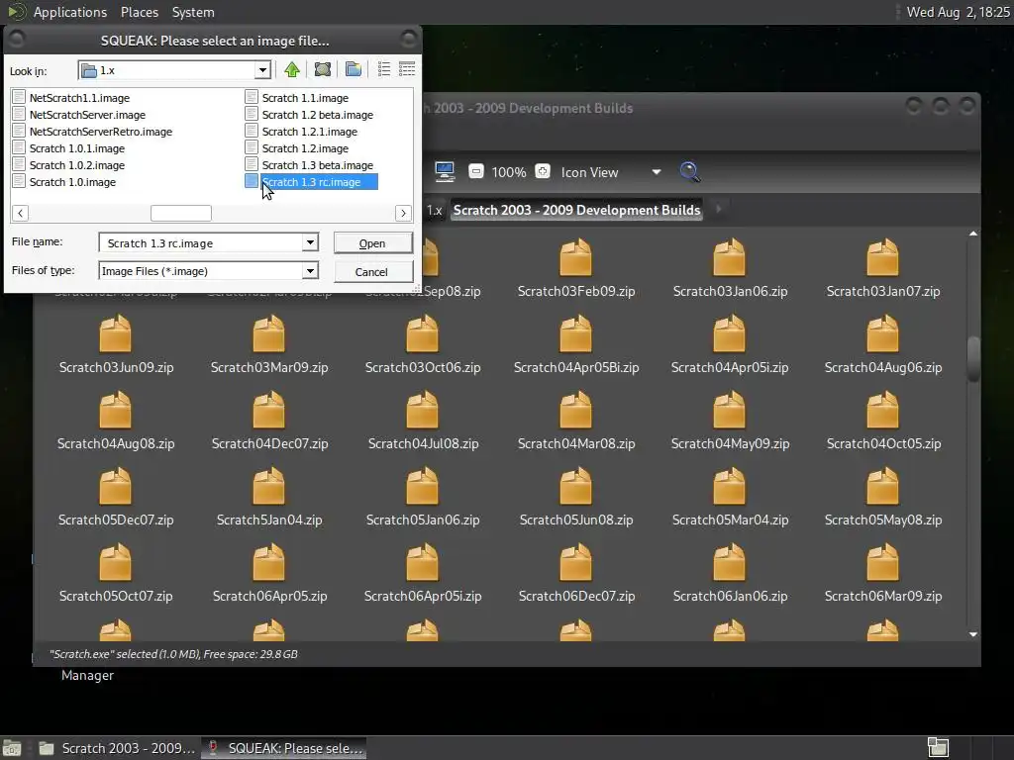Click file manager vertical scrollbar thumb
The image size is (1014, 760).
(x=973, y=358)
